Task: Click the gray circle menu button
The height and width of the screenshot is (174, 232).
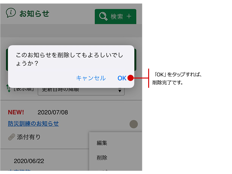Action: pos(134,124)
